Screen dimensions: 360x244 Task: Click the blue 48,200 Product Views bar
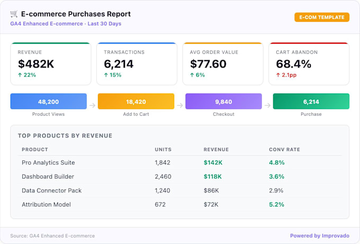[x=49, y=101]
